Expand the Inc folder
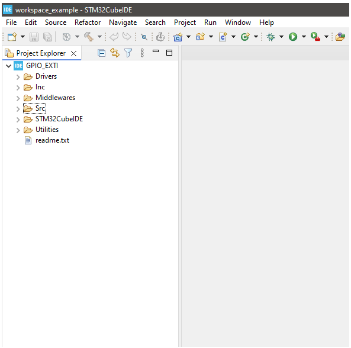 coord(18,88)
